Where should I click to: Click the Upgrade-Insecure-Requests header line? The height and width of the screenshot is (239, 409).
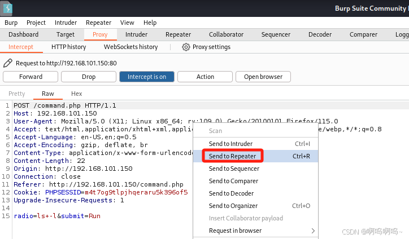(69, 201)
